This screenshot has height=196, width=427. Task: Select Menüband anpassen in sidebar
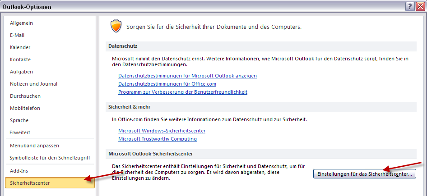[34, 146]
